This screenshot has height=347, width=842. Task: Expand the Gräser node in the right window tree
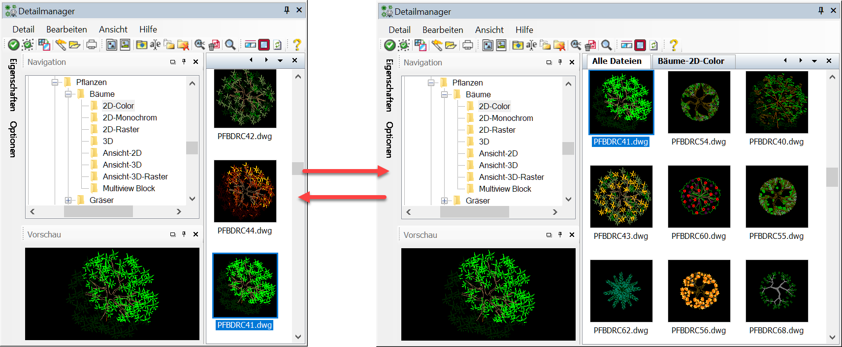(444, 201)
